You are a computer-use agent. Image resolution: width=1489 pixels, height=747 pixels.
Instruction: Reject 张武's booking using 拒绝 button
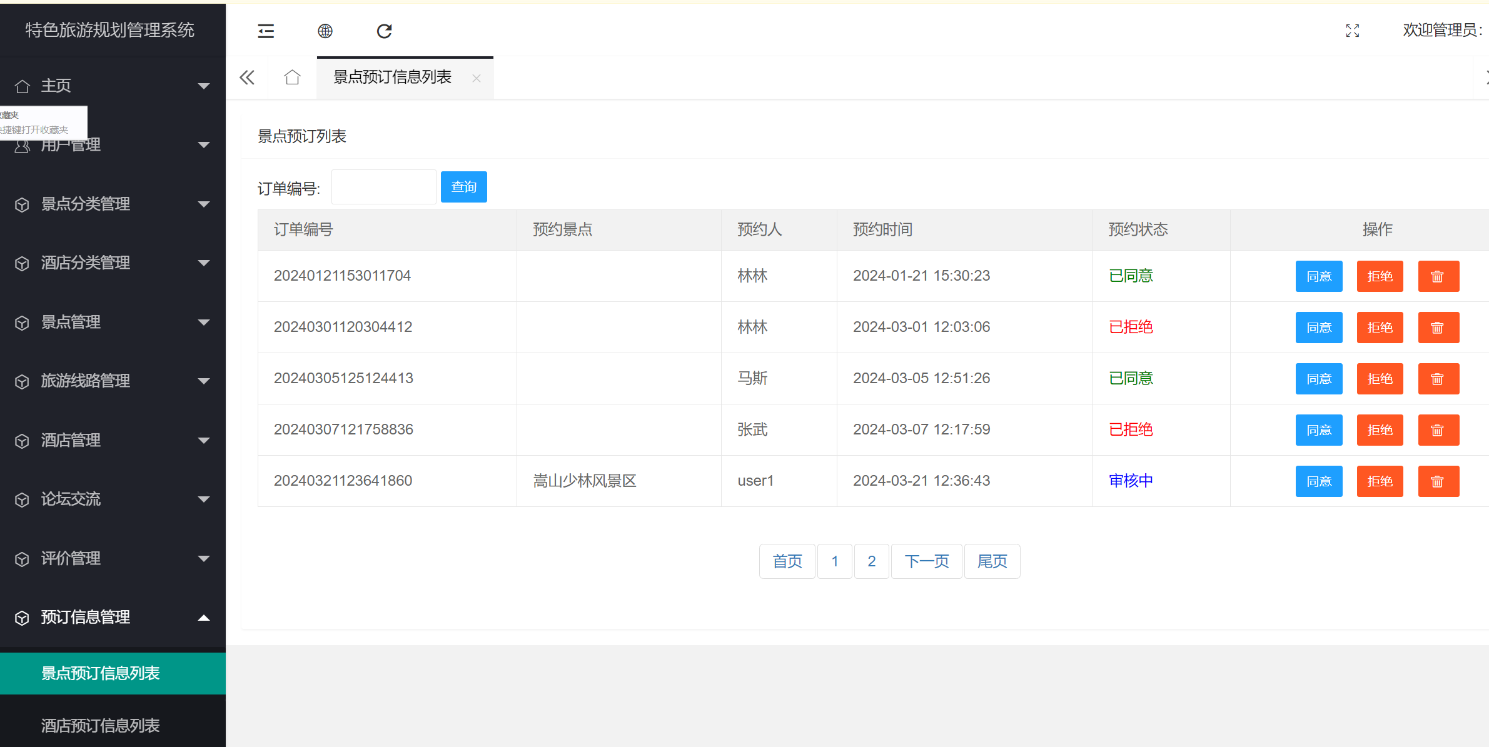pos(1380,429)
